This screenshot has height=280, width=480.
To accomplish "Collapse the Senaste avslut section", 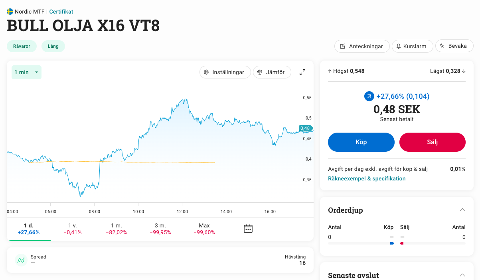I will pyautogui.click(x=462, y=275).
